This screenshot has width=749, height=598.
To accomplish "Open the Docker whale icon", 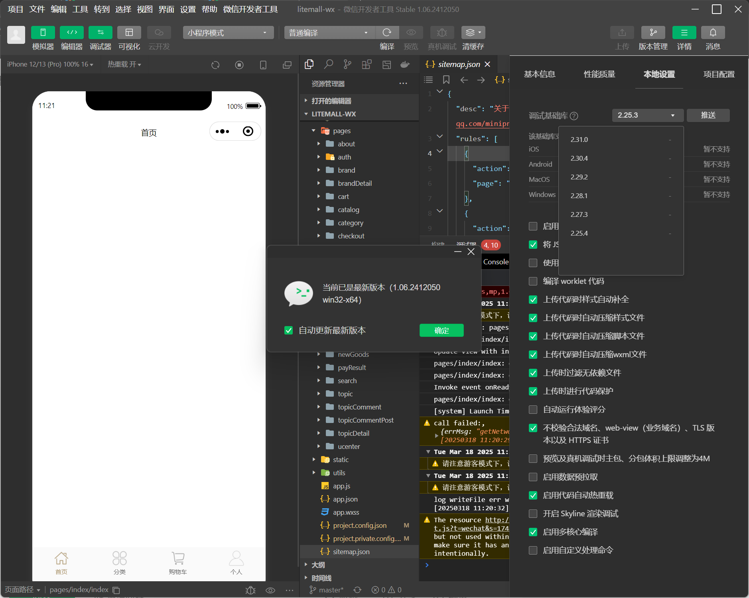I will click(x=405, y=64).
